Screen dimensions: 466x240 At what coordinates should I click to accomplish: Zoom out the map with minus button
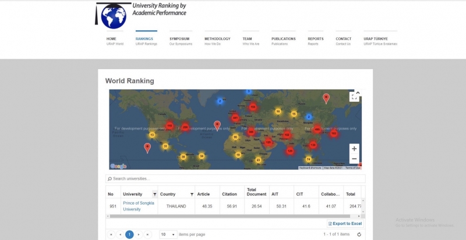click(354, 159)
